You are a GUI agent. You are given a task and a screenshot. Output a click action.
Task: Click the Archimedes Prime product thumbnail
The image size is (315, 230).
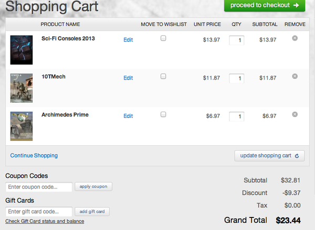click(22, 126)
